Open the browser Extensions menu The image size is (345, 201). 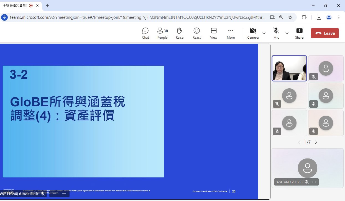[x=304, y=17]
